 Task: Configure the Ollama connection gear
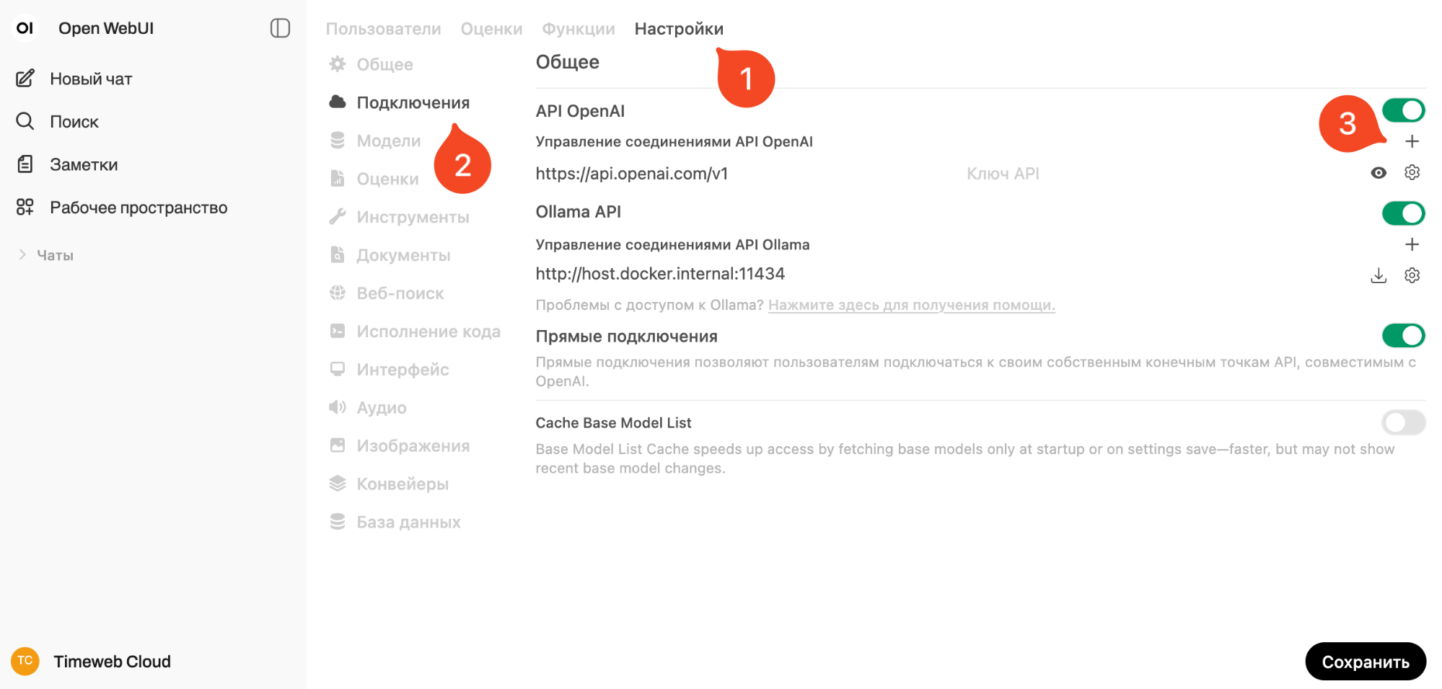click(1412, 275)
